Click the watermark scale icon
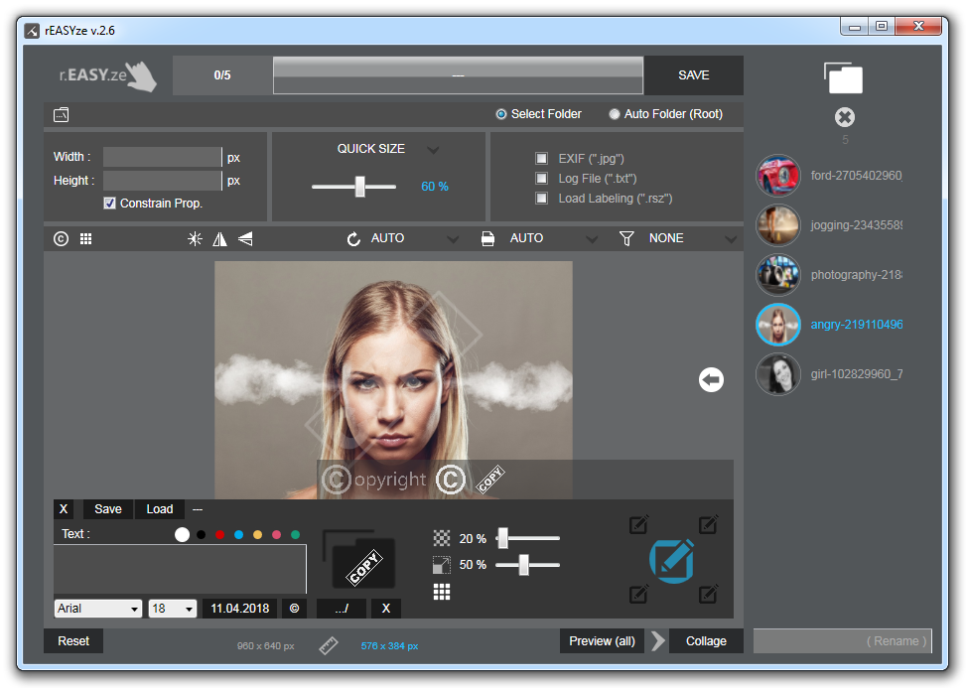The width and height of the screenshot is (967, 690). (x=442, y=565)
